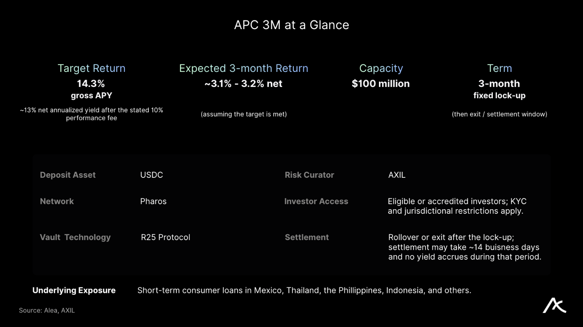Select the 'Investor Access' row label
Screen dimensions: 583x327
coord(316,201)
